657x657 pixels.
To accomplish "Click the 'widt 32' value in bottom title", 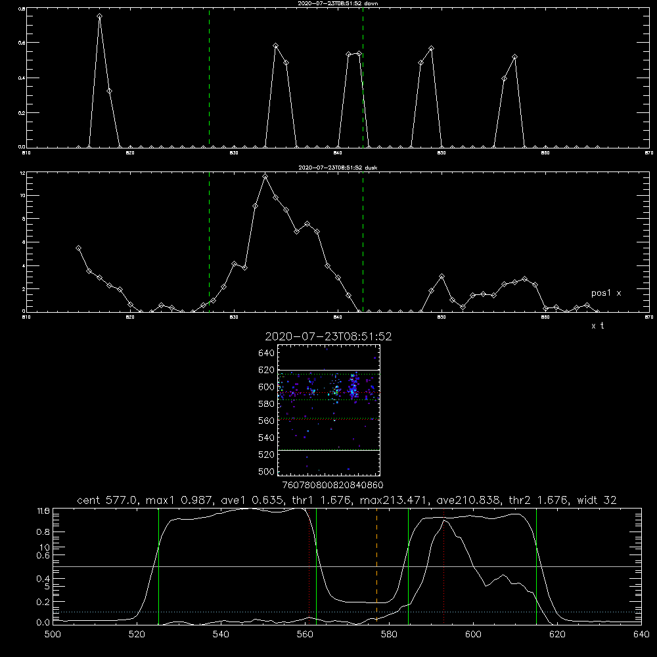I will click(597, 500).
